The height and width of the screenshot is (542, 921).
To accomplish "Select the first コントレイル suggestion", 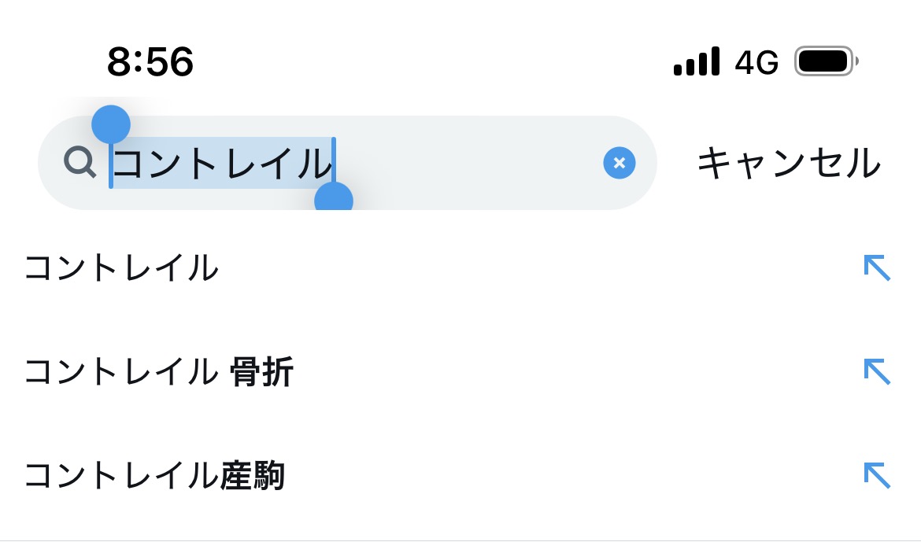I will (x=121, y=269).
